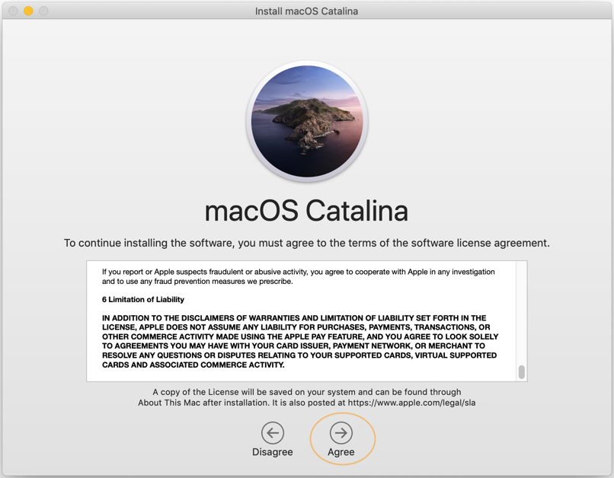Viewport: 614px width, 478px height.
Task: Minimize the window with yellow button
Action: (28, 11)
